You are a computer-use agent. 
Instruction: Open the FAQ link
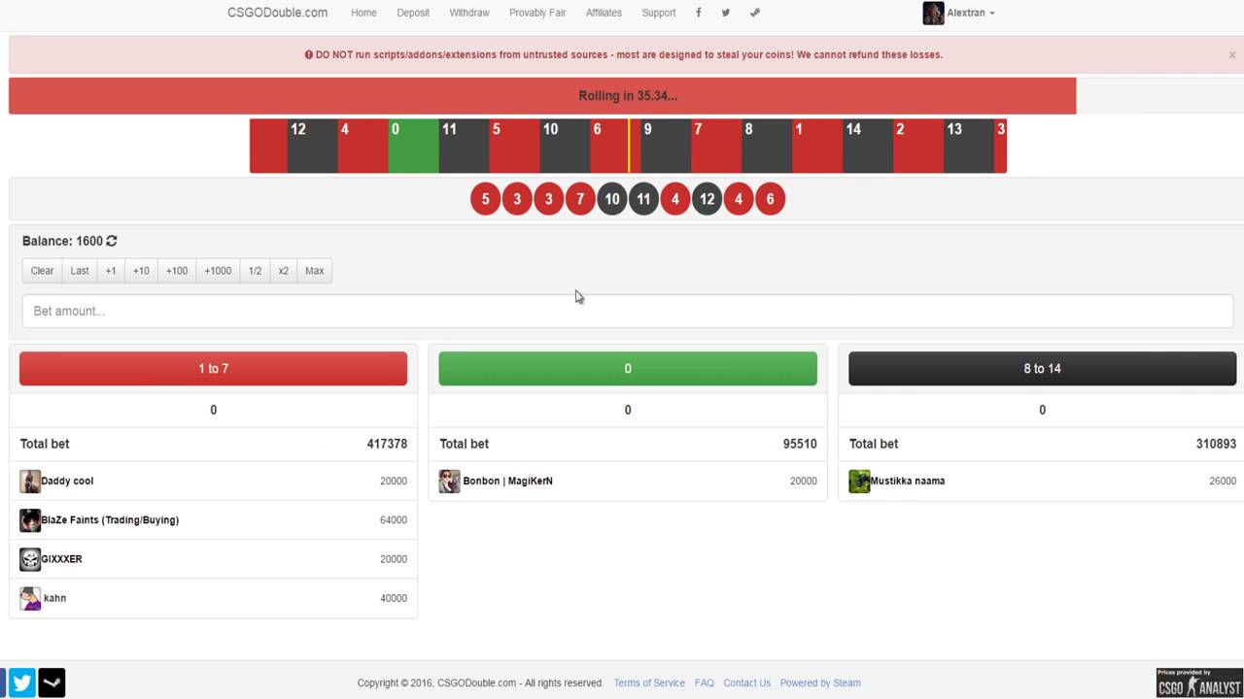[x=705, y=683]
